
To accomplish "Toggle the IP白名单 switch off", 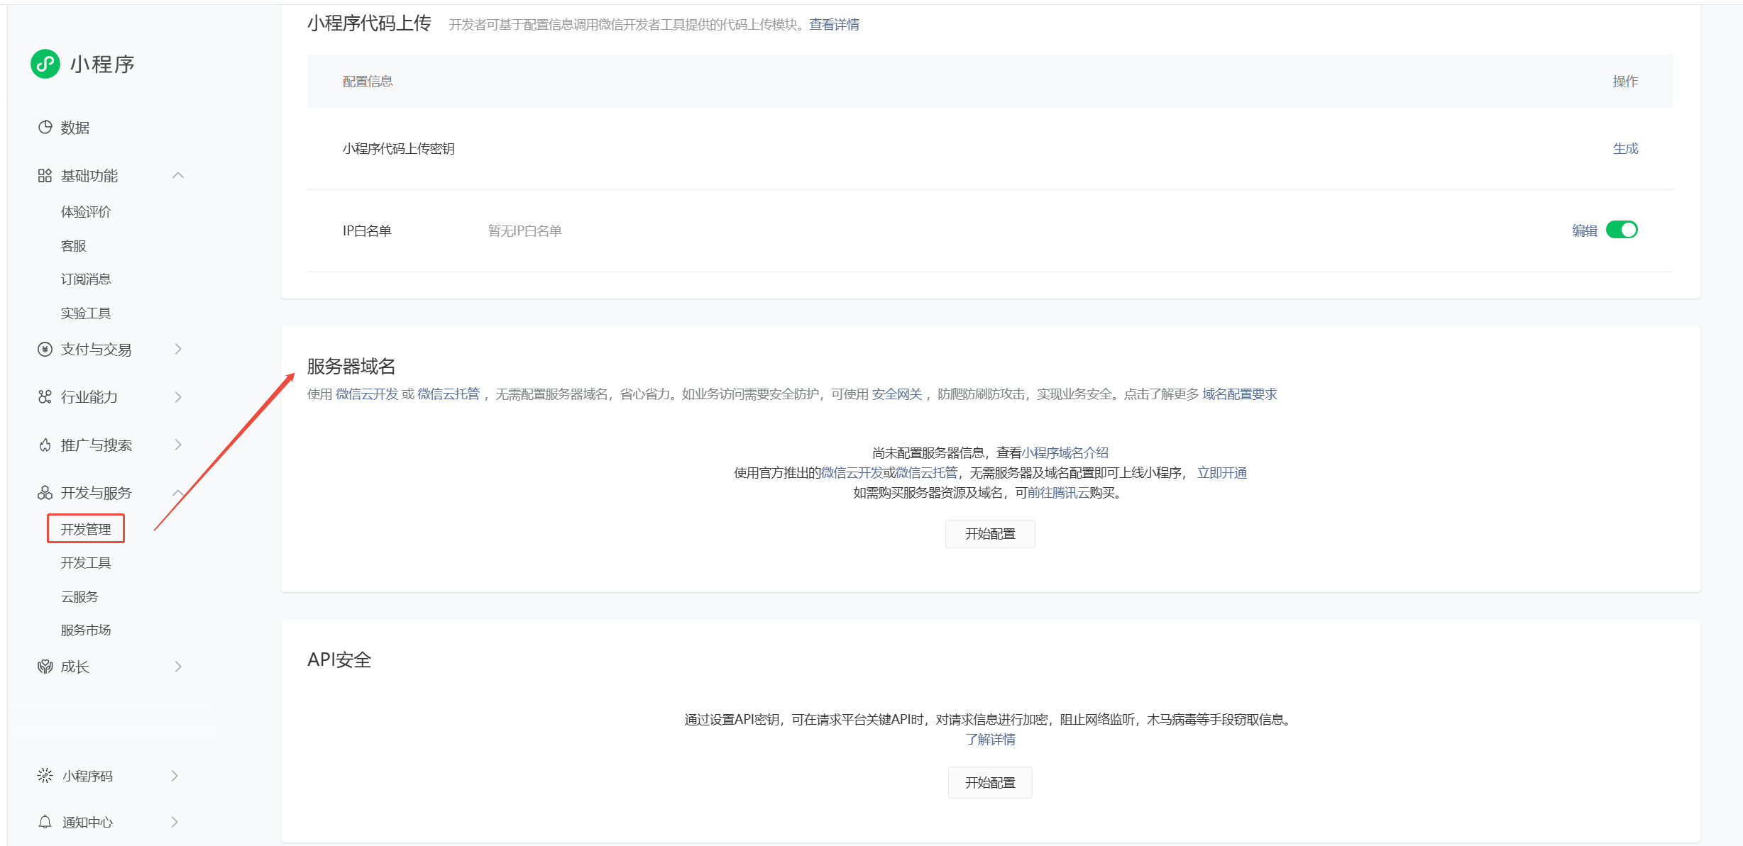I will (1622, 230).
